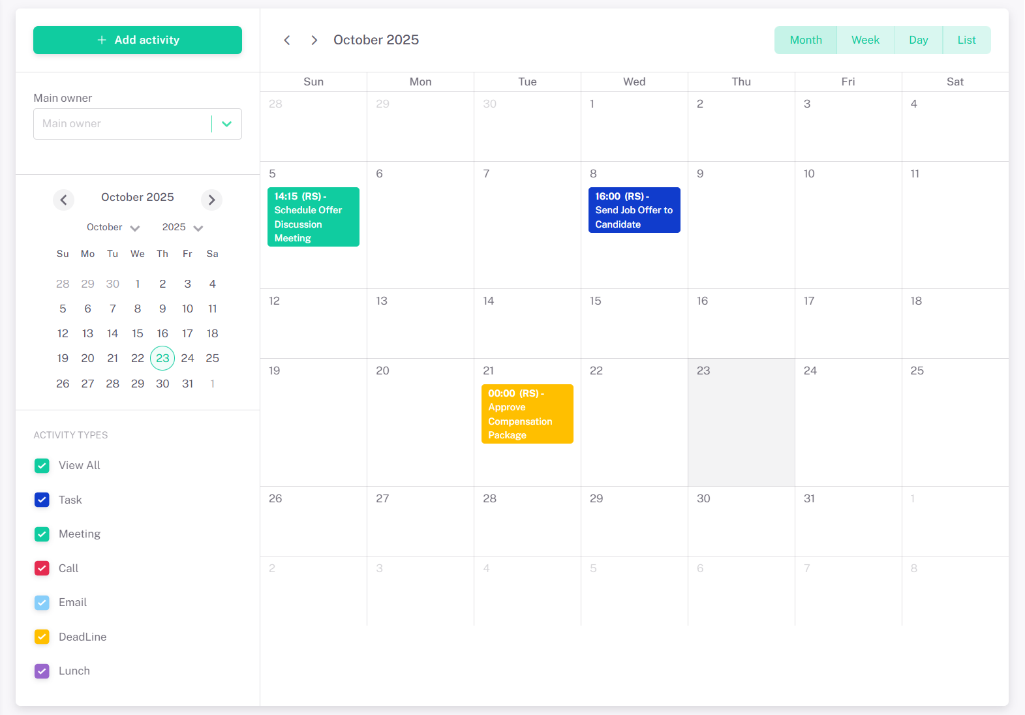Switch to Week view
The height and width of the screenshot is (715, 1025).
(865, 40)
